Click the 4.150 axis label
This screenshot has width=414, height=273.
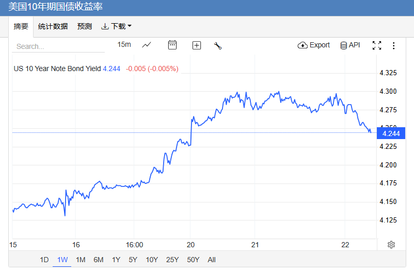(388, 201)
